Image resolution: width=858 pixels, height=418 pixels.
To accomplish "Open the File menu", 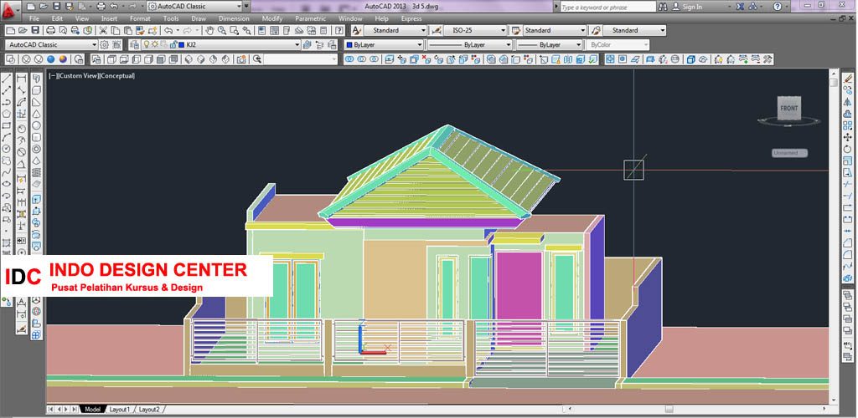I will point(34,18).
